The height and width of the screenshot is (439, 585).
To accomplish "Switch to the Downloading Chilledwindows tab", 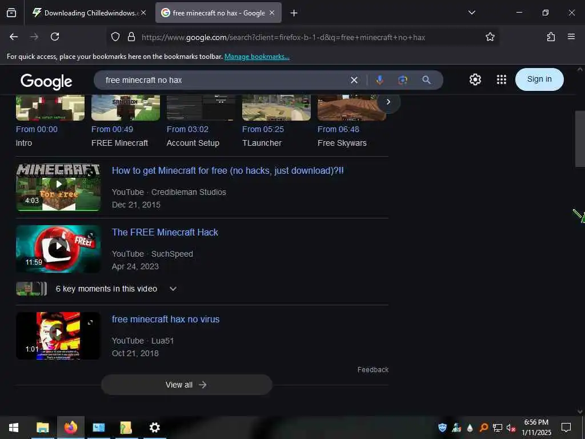I will 90,13.
